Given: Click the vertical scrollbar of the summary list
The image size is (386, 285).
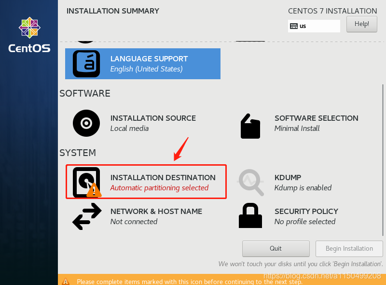Looking at the screenshot, I should point(383,160).
